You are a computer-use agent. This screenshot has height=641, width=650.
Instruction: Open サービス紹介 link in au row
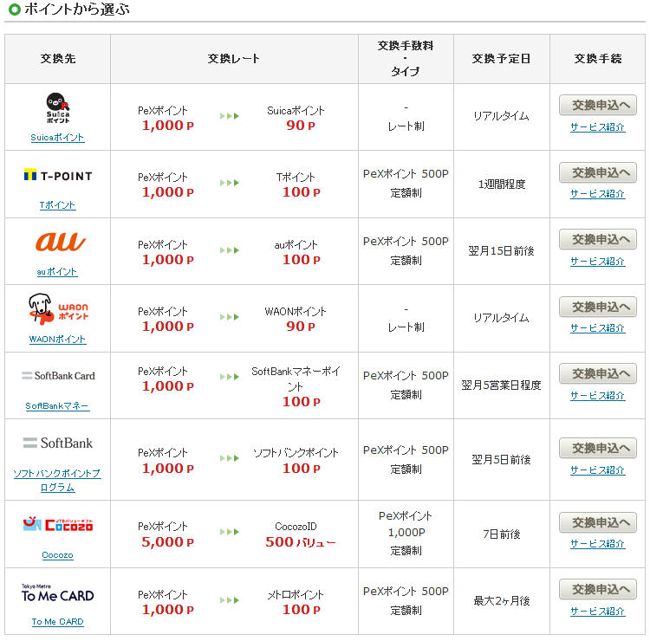597,262
